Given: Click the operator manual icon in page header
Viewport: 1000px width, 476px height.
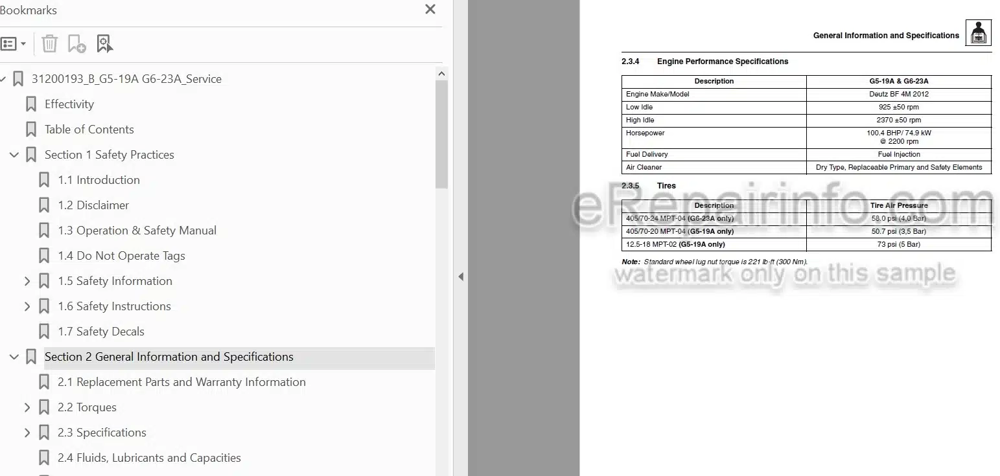Looking at the screenshot, I should click(x=979, y=33).
